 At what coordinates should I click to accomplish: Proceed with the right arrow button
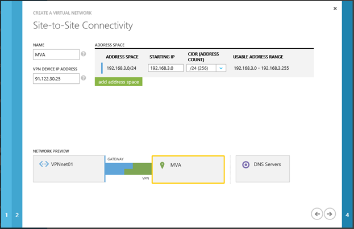330,213
